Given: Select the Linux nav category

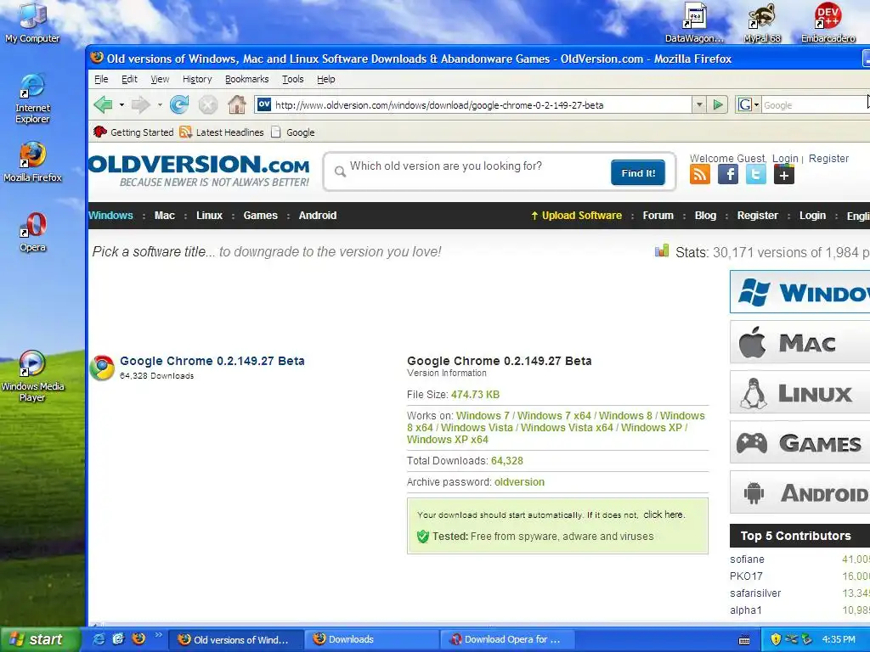Looking at the screenshot, I should click(209, 216).
